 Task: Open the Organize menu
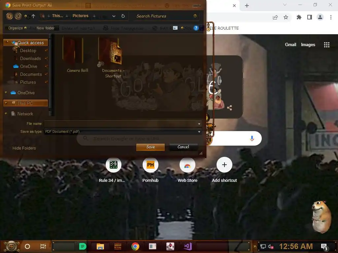coord(17,28)
